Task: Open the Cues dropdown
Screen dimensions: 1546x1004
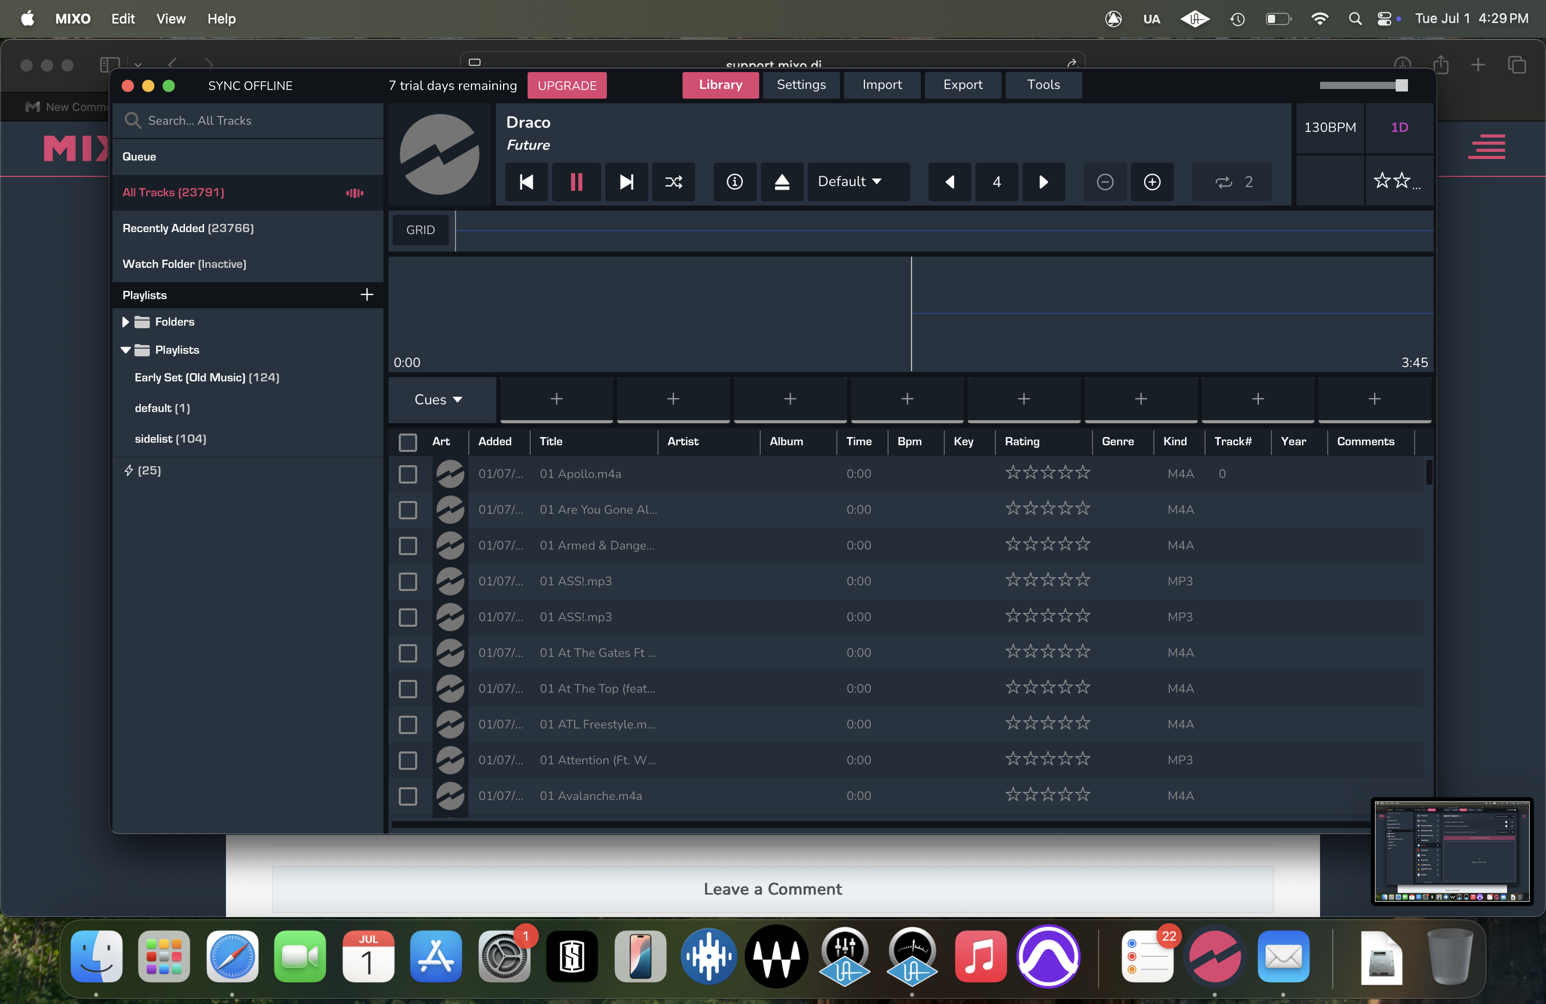Action: 438,399
